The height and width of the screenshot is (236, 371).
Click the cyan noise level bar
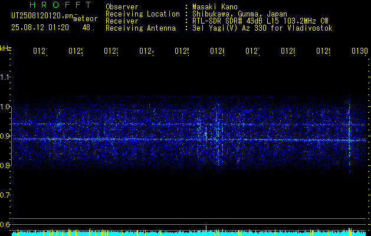click(189, 234)
